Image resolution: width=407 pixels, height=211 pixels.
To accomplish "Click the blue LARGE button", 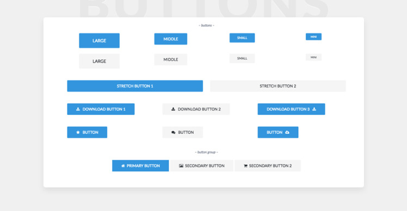I will click(100, 40).
